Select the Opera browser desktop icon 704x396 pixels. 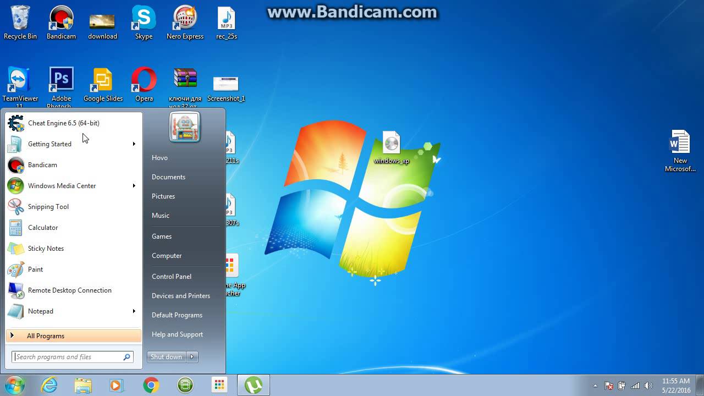[144, 85]
